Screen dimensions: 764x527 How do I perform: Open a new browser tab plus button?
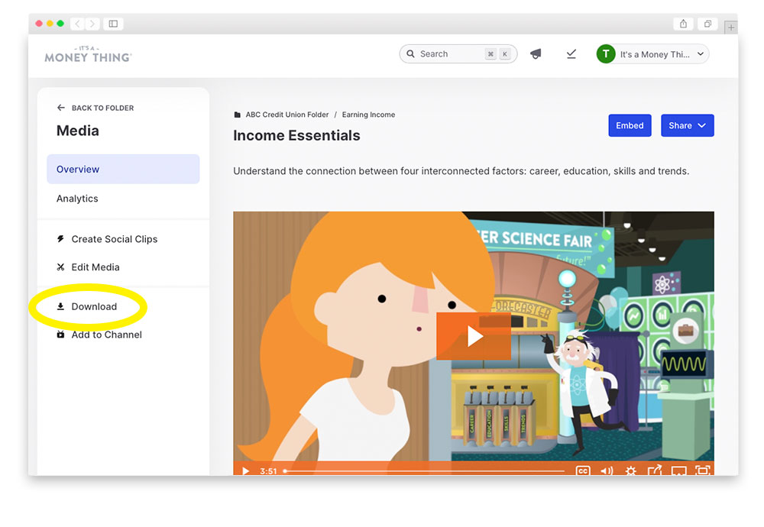[x=731, y=27]
